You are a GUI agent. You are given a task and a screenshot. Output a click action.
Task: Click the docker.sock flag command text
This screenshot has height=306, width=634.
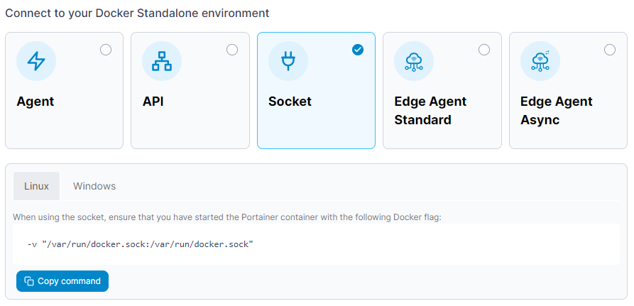(141, 244)
